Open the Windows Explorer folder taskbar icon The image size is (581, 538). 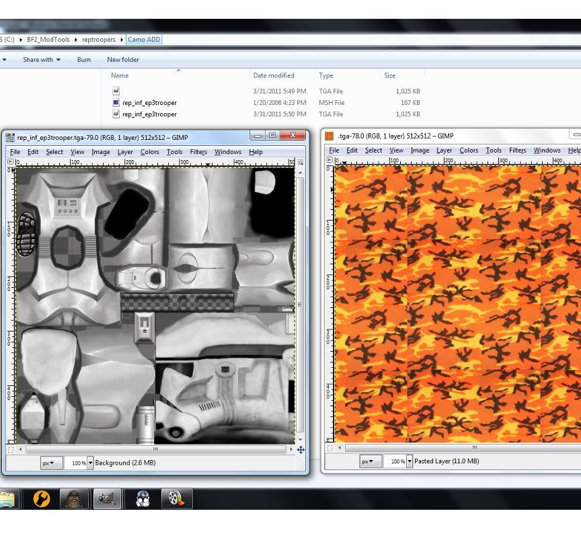point(8,499)
